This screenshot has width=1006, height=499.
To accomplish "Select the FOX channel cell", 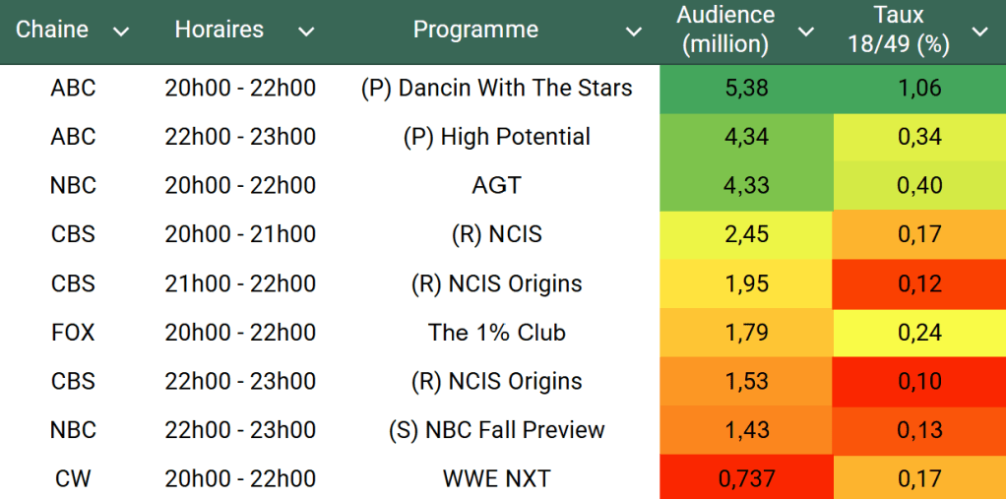I will tap(73, 333).
